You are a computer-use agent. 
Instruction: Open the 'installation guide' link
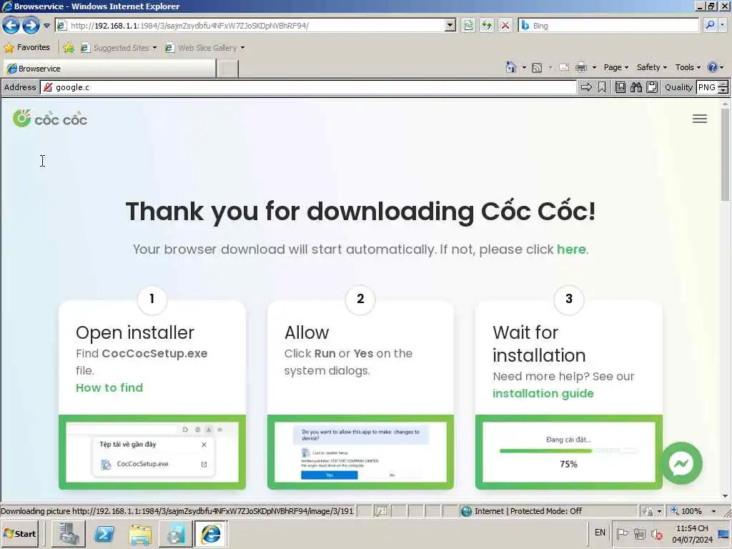click(x=543, y=393)
